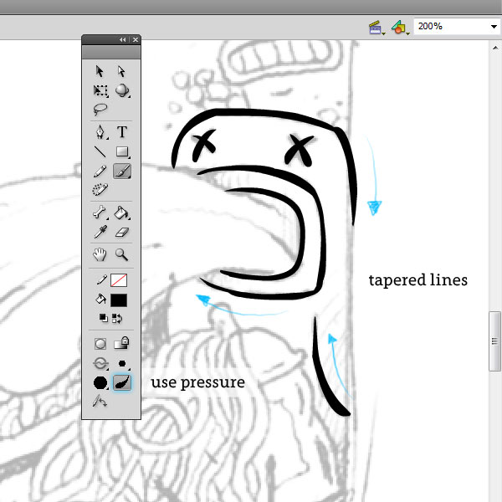Select the Selection (black arrow) tool
Viewport: 502px width, 502px height.
(100, 71)
